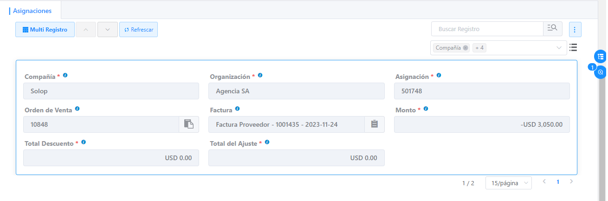Click the blue zoom side button with badge
This screenshot has height=201, width=608.
(601, 72)
